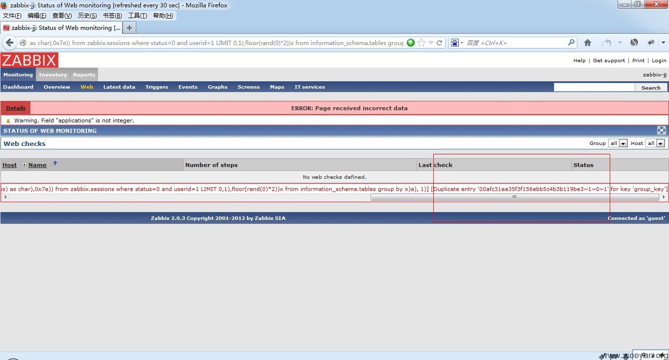Click the Zabbix Search button
Image resolution: width=669 pixels, height=360 pixels.
point(651,88)
